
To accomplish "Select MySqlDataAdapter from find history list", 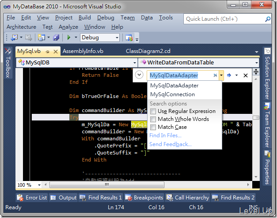I will [x=185, y=86].
